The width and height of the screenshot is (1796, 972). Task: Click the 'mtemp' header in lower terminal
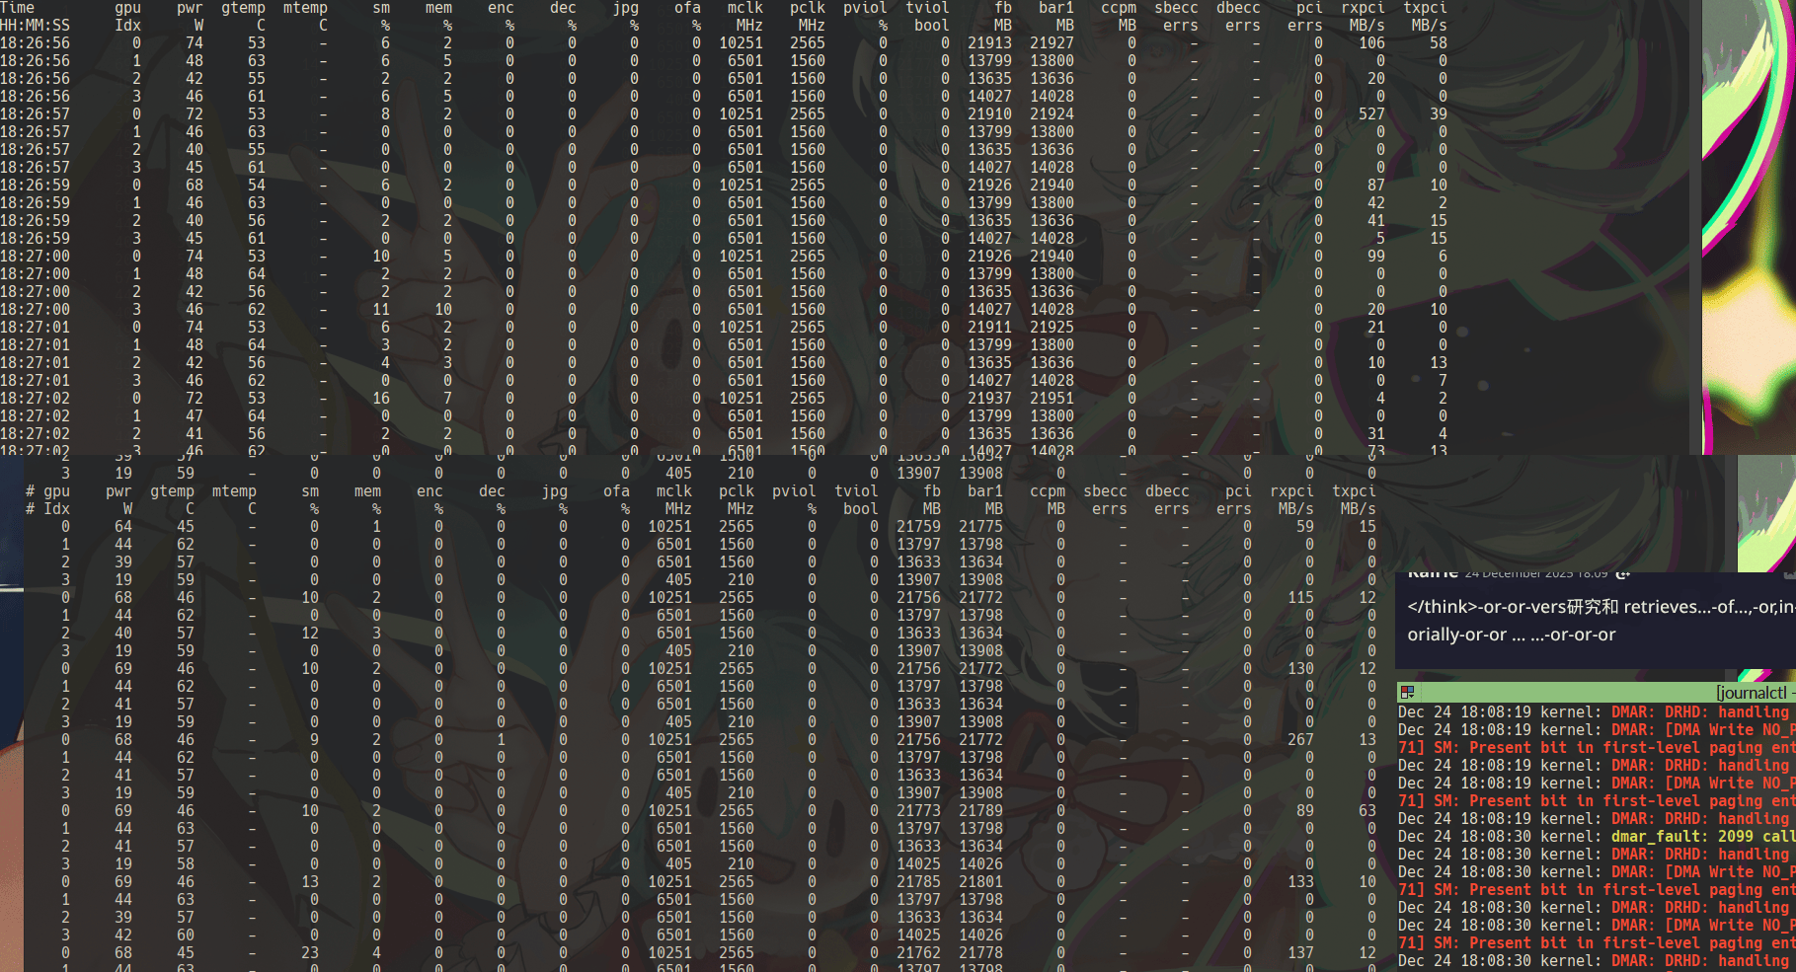tap(234, 491)
